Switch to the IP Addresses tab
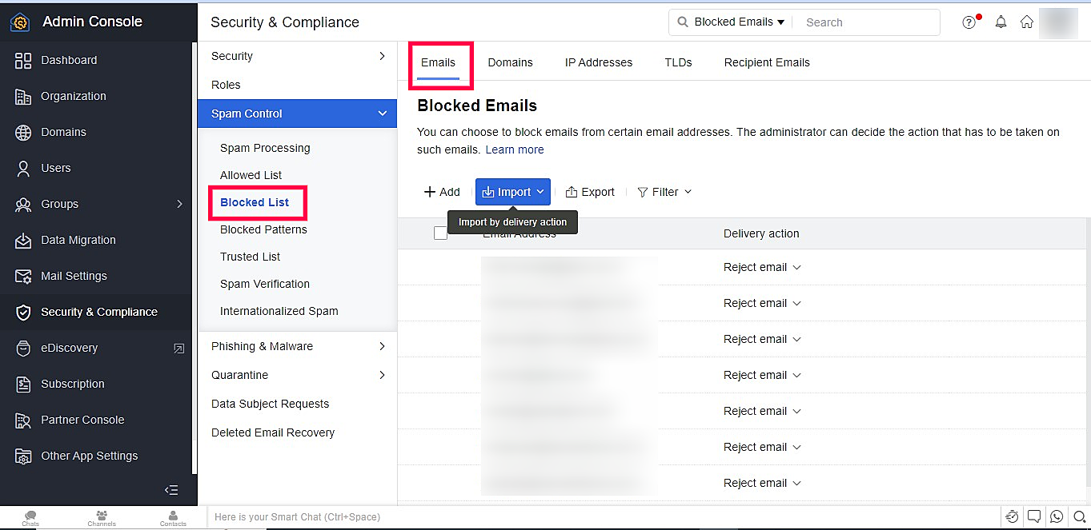Image resolution: width=1091 pixels, height=530 pixels. coord(599,62)
